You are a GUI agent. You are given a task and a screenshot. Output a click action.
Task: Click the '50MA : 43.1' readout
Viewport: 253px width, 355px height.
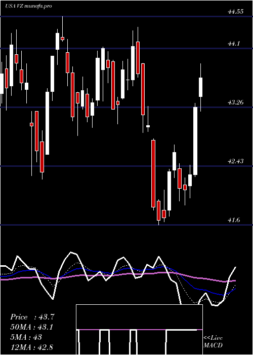coord(31,327)
